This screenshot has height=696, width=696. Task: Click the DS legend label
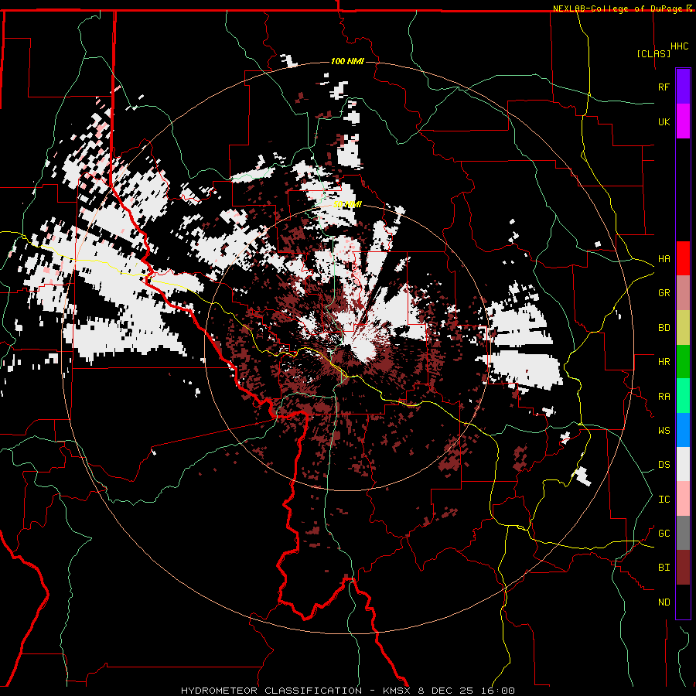point(664,465)
